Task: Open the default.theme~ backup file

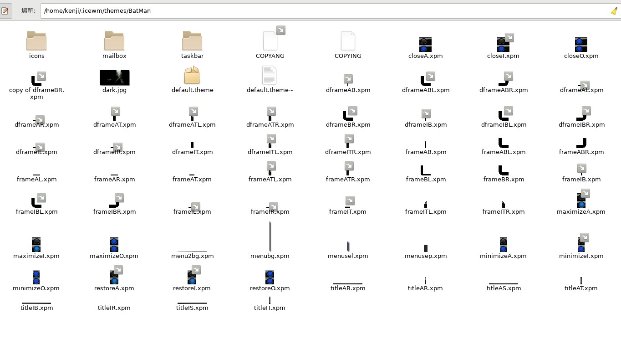Action: [x=270, y=75]
